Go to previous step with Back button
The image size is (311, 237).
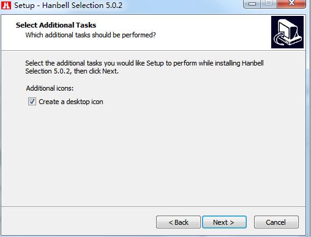[178, 222]
